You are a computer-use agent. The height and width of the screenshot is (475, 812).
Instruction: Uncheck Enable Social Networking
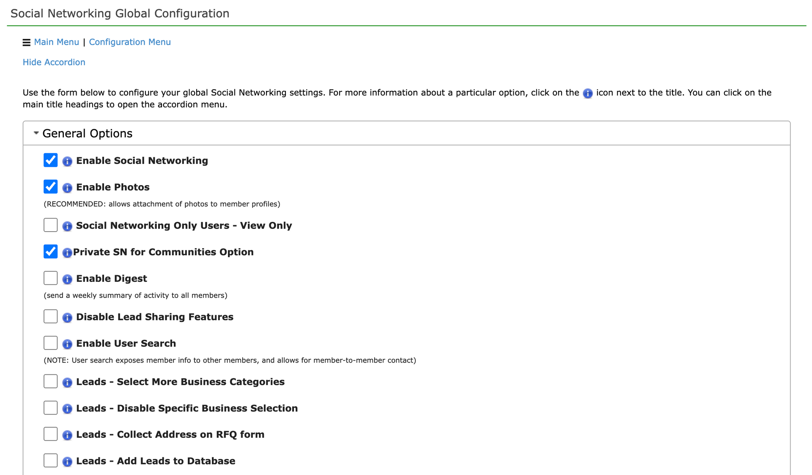[50, 160]
